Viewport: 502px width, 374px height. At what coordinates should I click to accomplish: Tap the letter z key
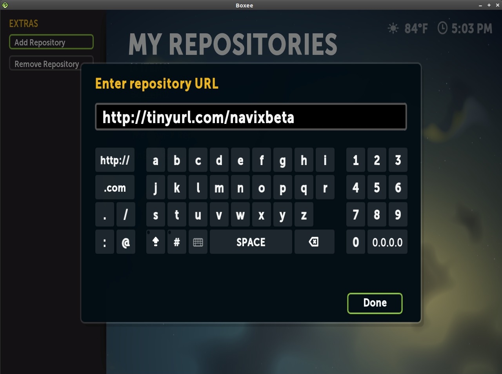[304, 214]
